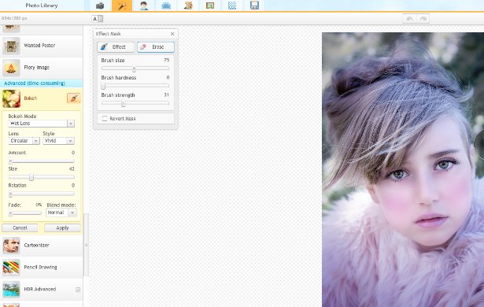Click the redo arrow button
Image resolution: width=484 pixels, height=307 pixels.
click(423, 19)
